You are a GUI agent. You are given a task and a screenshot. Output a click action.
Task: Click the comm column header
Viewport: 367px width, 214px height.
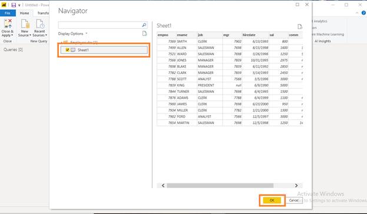[295, 35]
